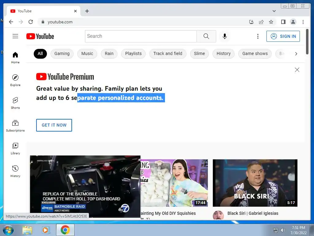Toggle Chrome side panel
The width and height of the screenshot is (314, 236).
tap(283, 22)
